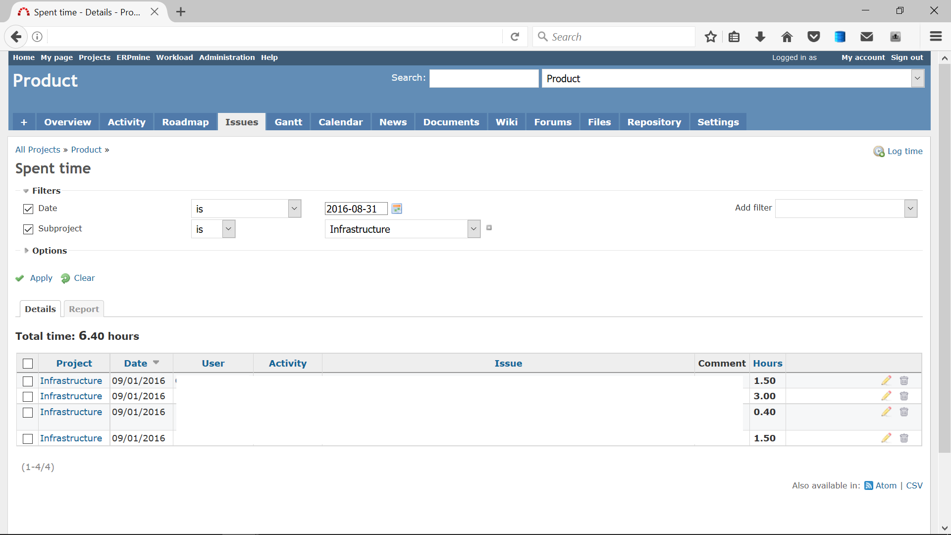Delete the 0.40 hours time entry
Screen dimensions: 951x535
904,412
